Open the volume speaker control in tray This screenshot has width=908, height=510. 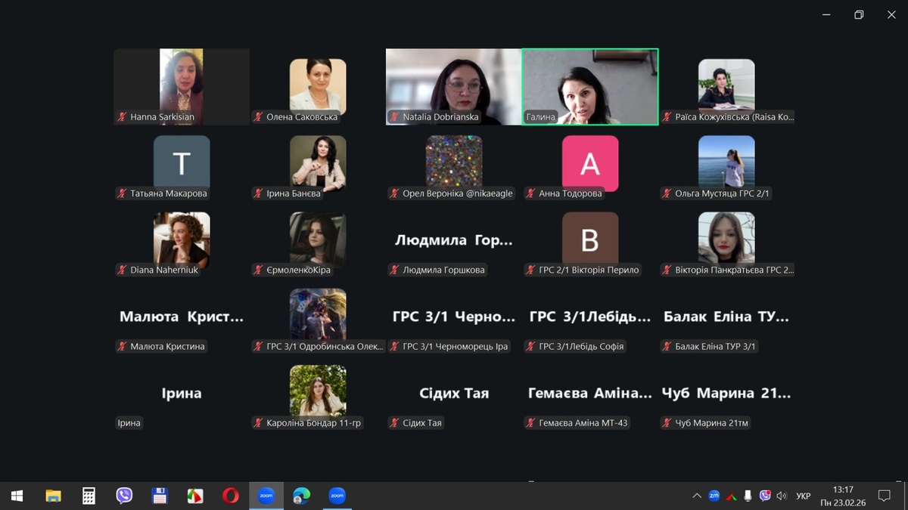click(782, 496)
